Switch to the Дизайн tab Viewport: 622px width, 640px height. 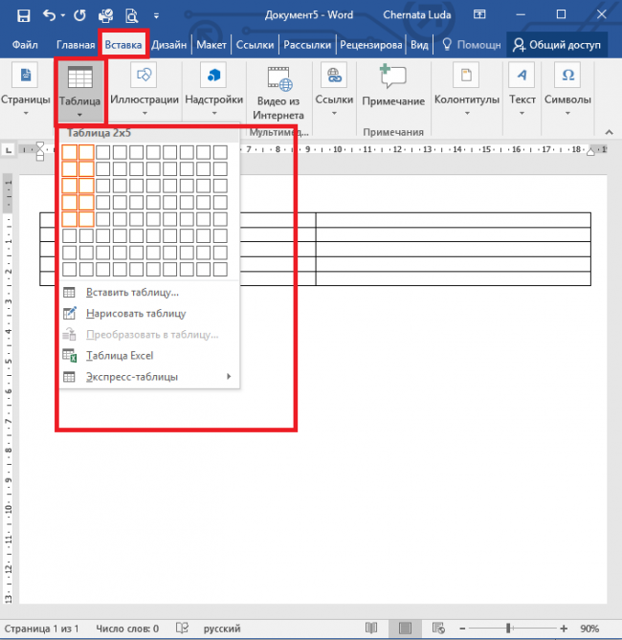[168, 45]
